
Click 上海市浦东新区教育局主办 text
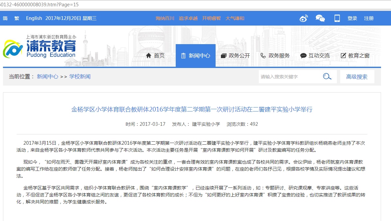pos(51,37)
